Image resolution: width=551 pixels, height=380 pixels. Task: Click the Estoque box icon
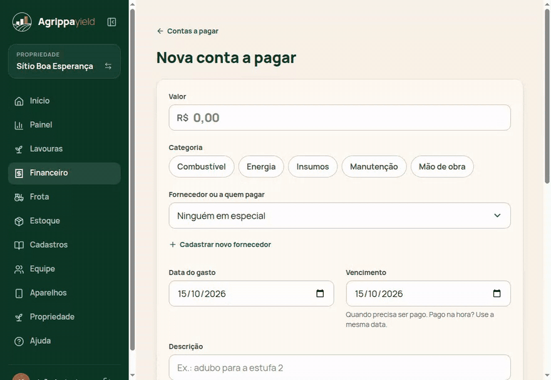click(19, 221)
